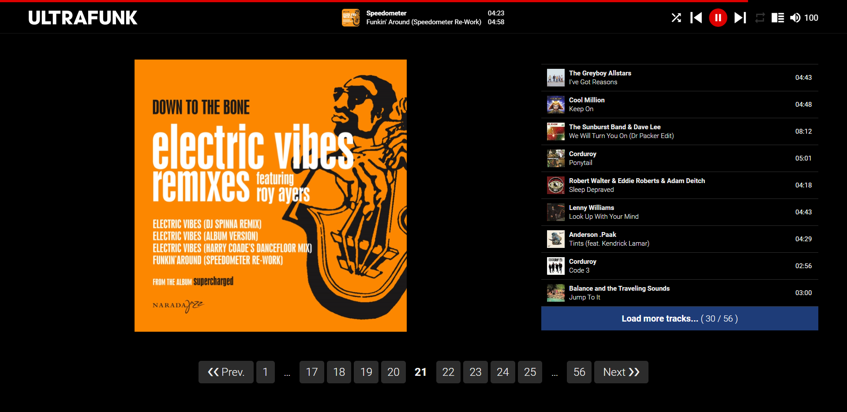Play Cool Million Keep On

pyautogui.click(x=680, y=105)
